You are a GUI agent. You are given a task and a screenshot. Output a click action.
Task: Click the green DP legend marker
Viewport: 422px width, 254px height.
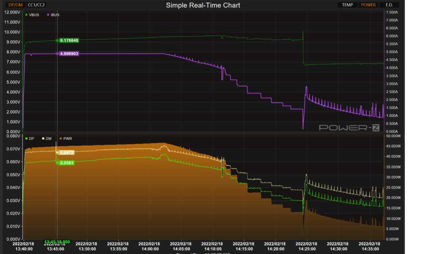26,138
